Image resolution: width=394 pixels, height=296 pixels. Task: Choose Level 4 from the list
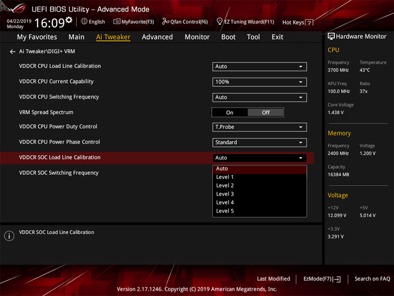coord(259,203)
